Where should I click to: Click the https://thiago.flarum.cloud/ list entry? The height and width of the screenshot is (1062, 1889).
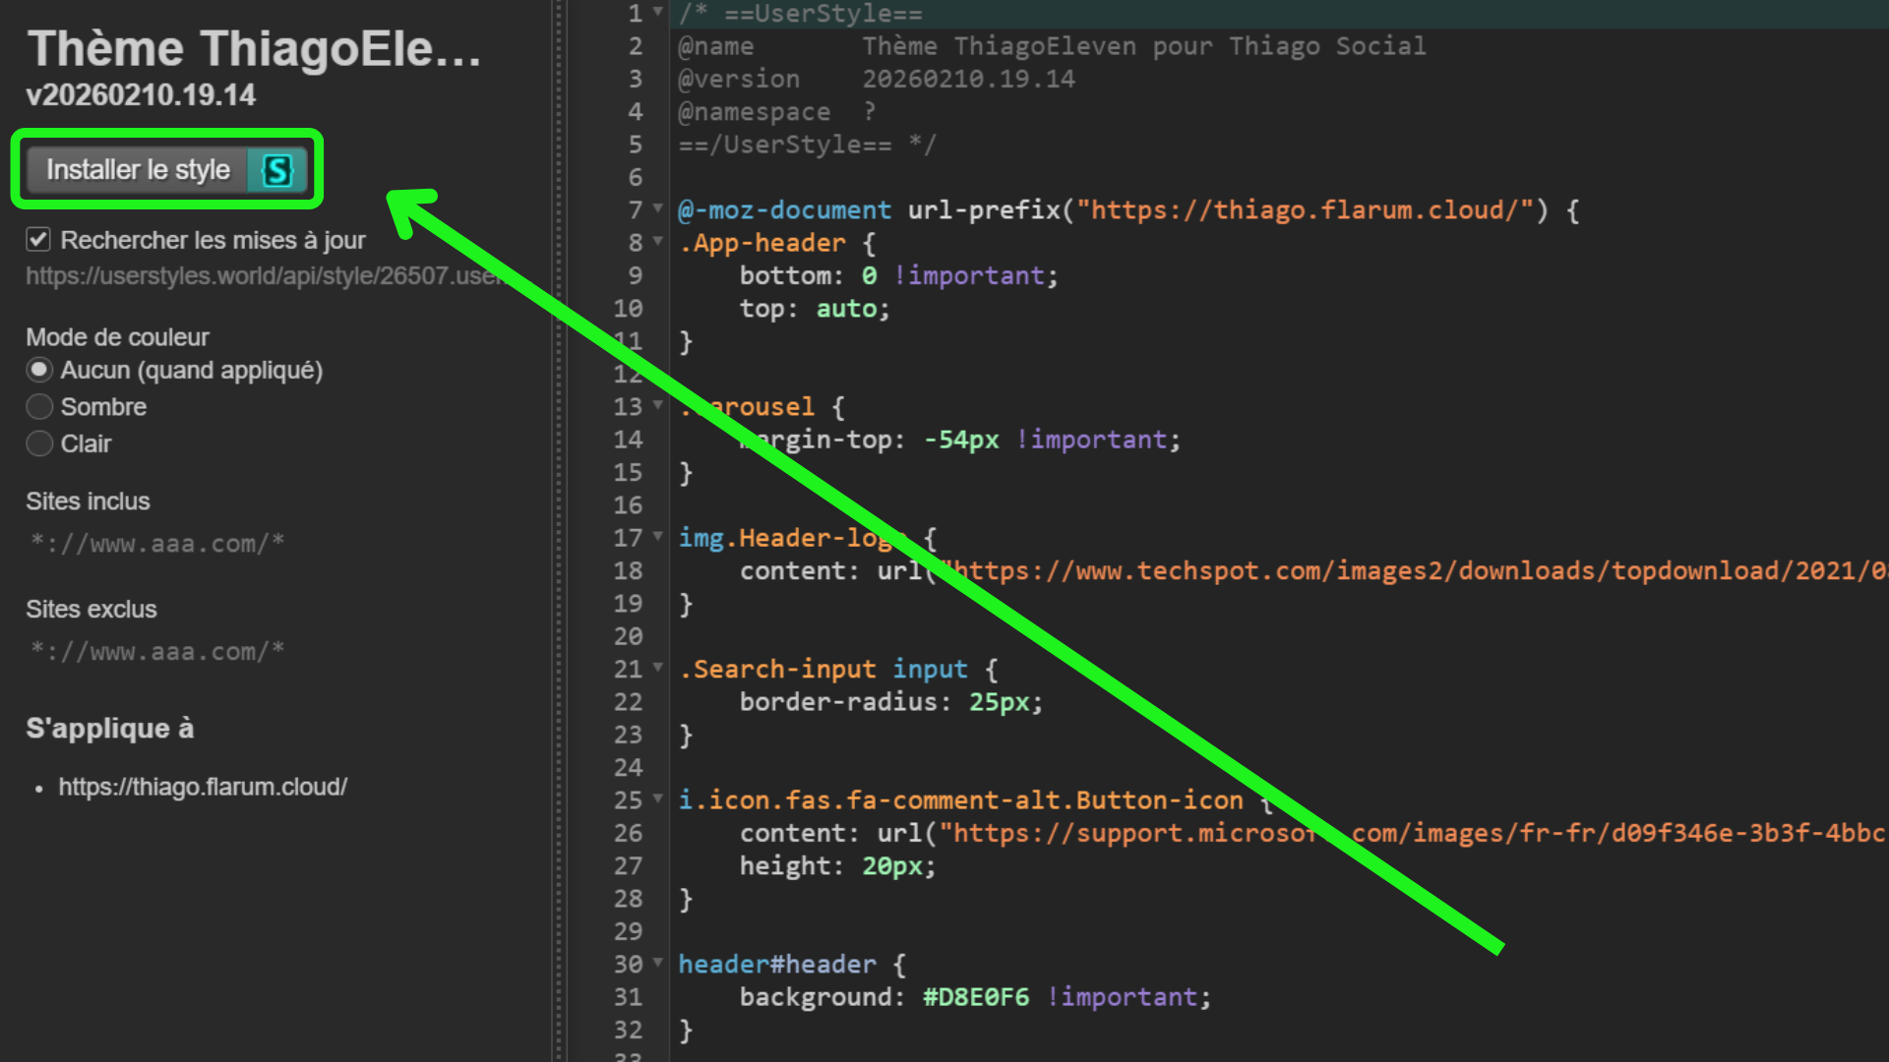tap(203, 787)
